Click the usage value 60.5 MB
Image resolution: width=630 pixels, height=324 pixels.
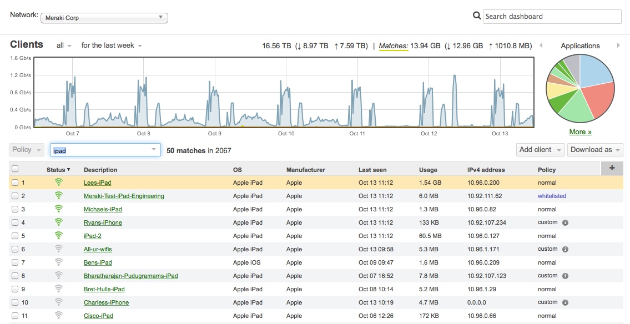(430, 236)
